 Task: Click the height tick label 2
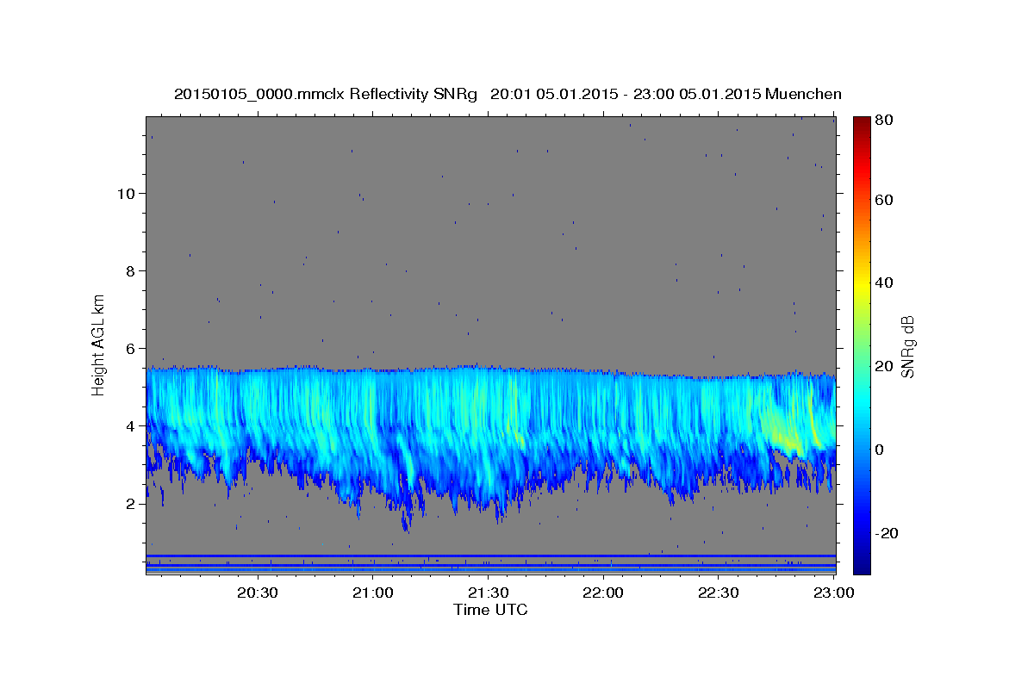pos(132,504)
